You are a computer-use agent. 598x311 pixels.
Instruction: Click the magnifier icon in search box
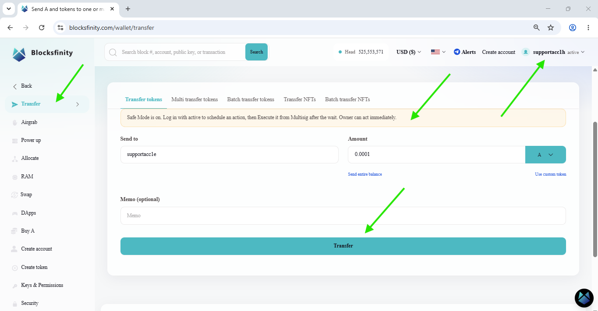click(113, 52)
